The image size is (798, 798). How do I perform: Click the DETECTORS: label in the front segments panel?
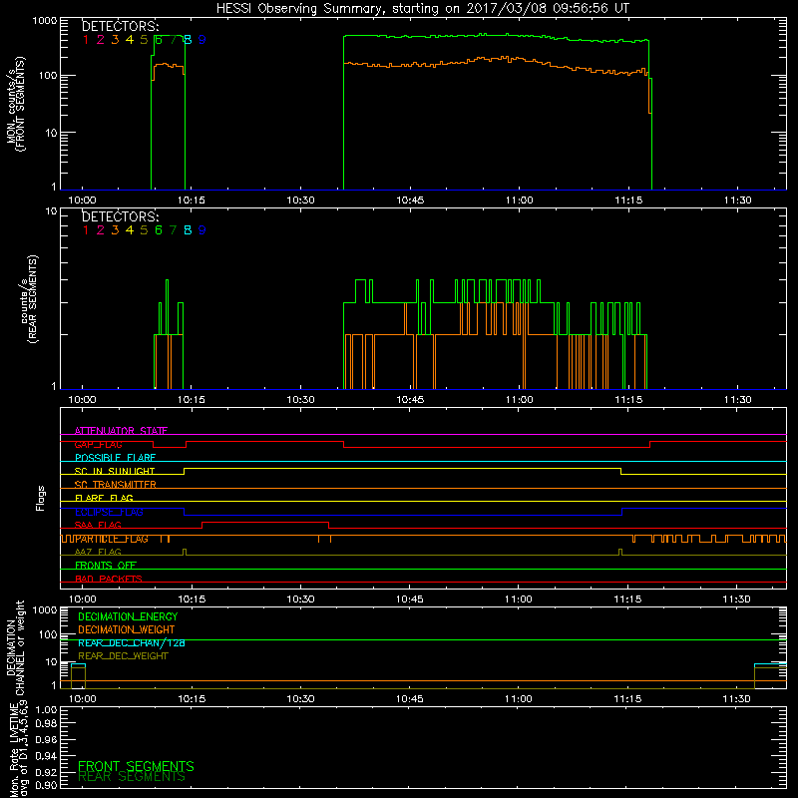[x=121, y=27]
